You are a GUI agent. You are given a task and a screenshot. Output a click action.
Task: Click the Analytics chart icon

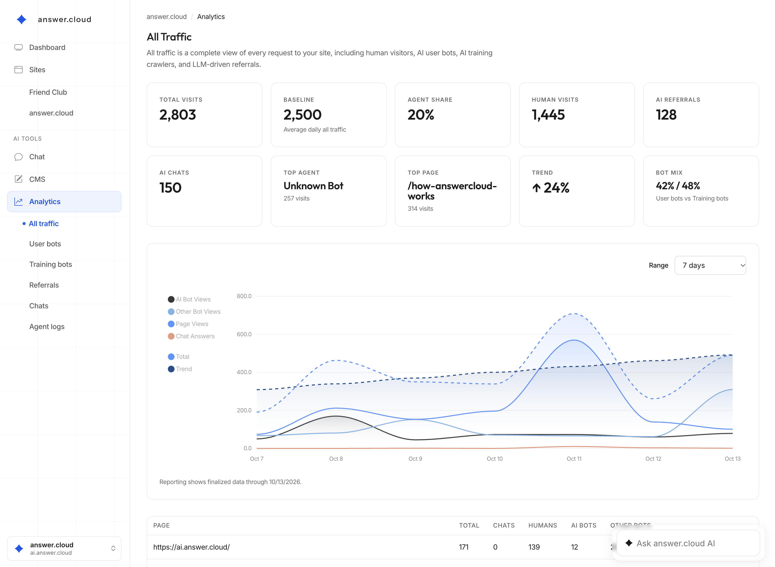tap(18, 202)
